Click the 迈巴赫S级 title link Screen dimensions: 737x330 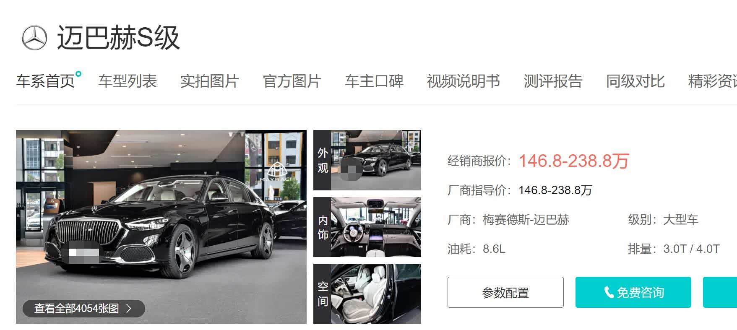(118, 38)
